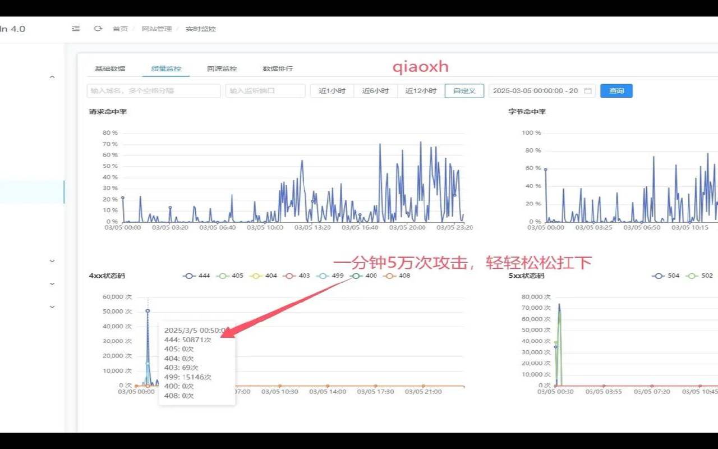Collapse the expanded sidebar section with up chevron
Image resolution: width=718 pixels, height=449 pixels.
click(x=52, y=77)
